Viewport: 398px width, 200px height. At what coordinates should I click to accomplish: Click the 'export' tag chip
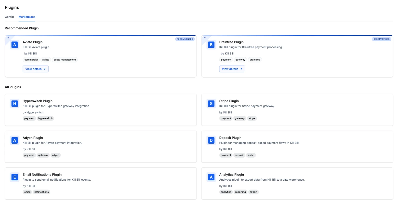tap(253, 192)
